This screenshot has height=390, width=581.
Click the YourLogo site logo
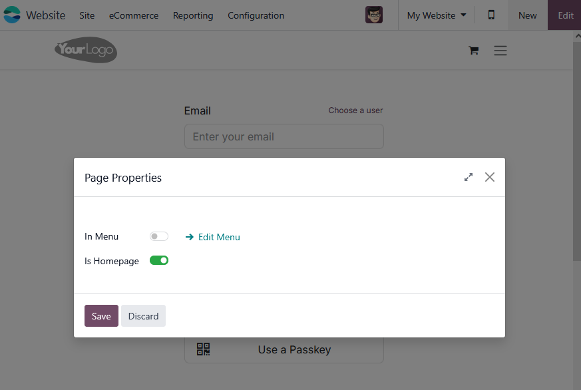tap(86, 50)
